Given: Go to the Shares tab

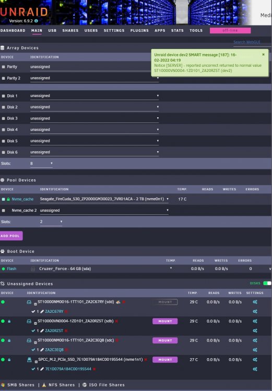Looking at the screenshot, I should coord(70,30).
